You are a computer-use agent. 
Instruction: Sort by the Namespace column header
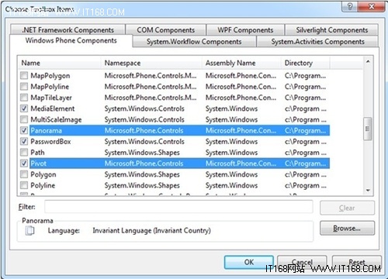tap(151, 63)
